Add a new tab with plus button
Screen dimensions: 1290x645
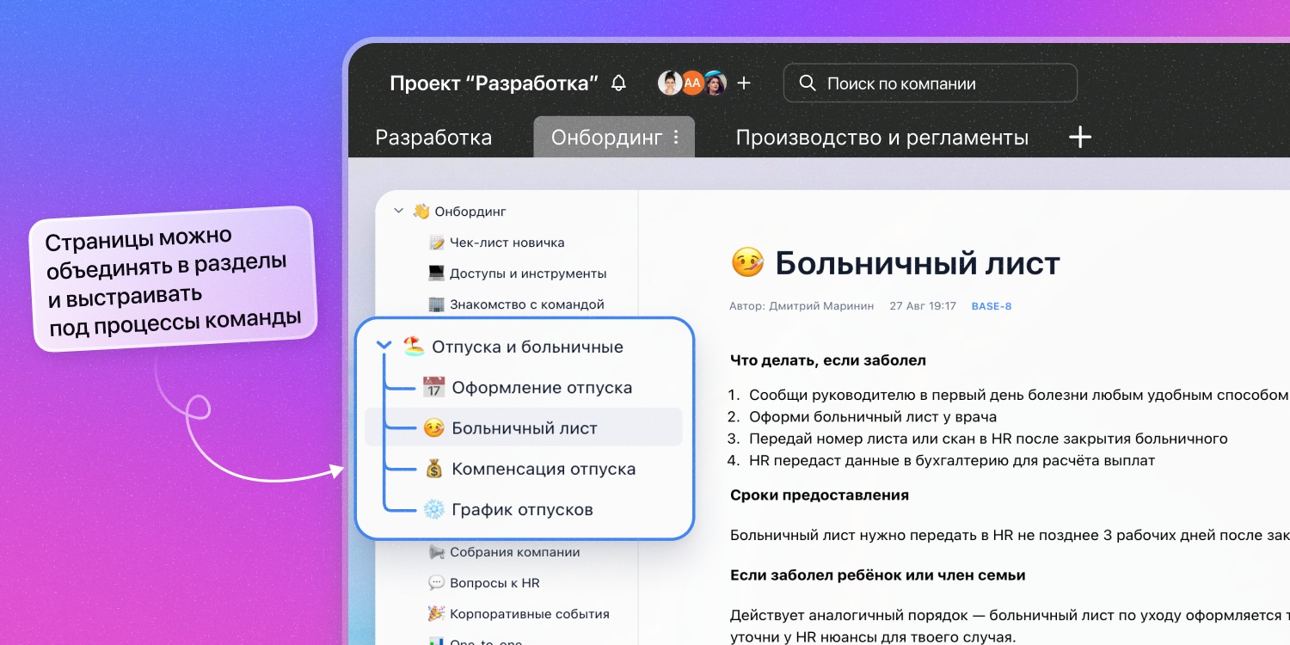(1079, 137)
